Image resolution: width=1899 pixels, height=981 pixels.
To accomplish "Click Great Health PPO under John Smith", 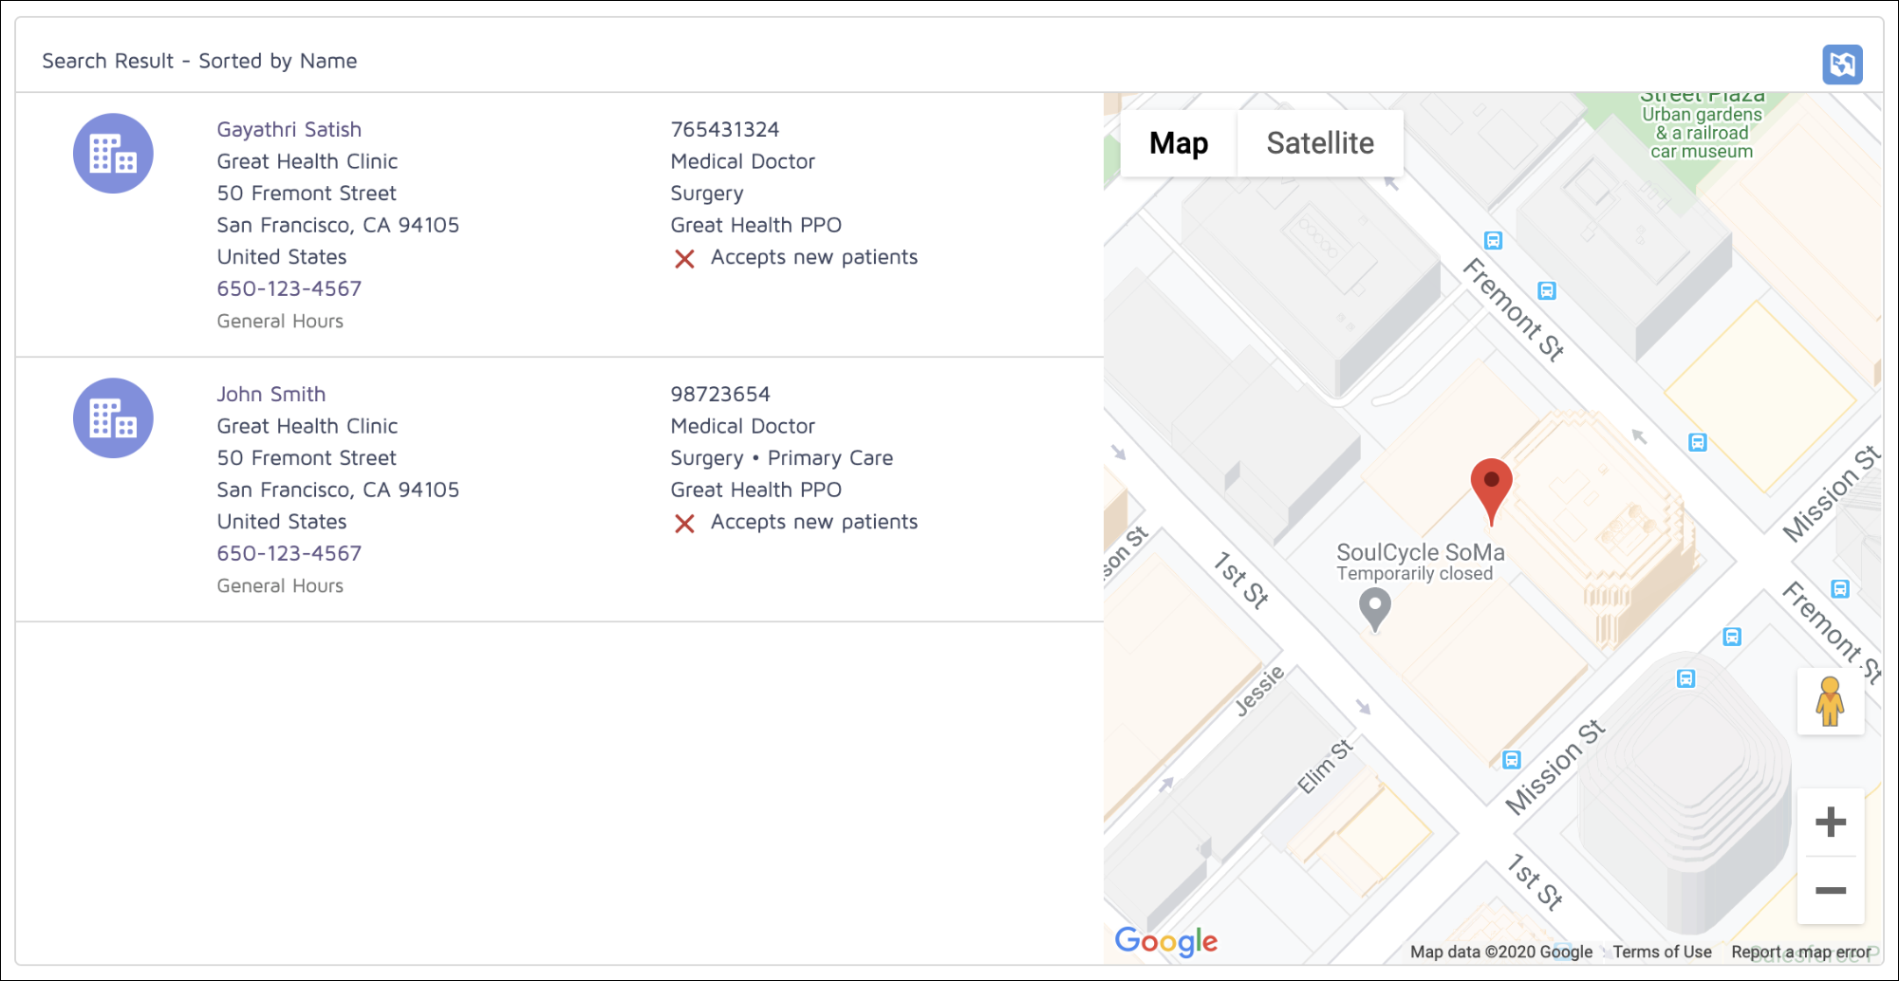I will 756,490.
